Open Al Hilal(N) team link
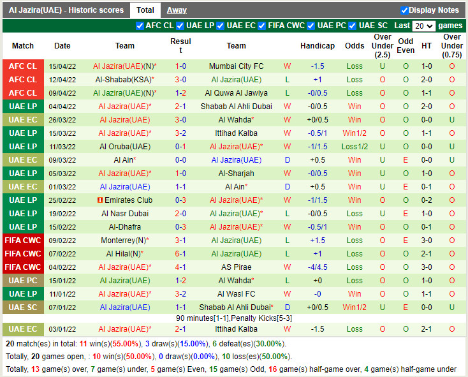This screenshot has width=468, height=377. (124, 254)
